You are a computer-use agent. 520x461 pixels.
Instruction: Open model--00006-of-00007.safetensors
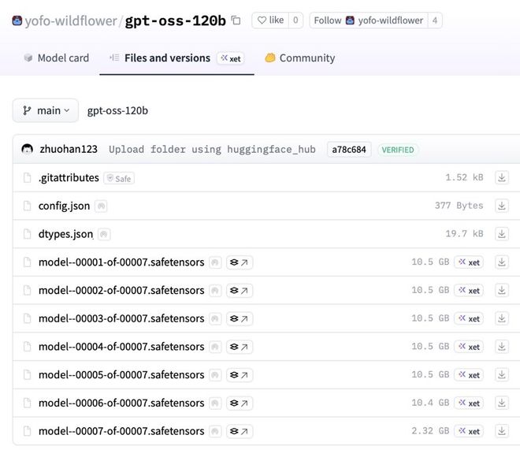pyautogui.click(x=121, y=403)
